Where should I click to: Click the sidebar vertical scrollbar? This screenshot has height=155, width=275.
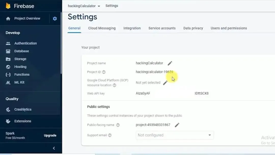click(61, 43)
